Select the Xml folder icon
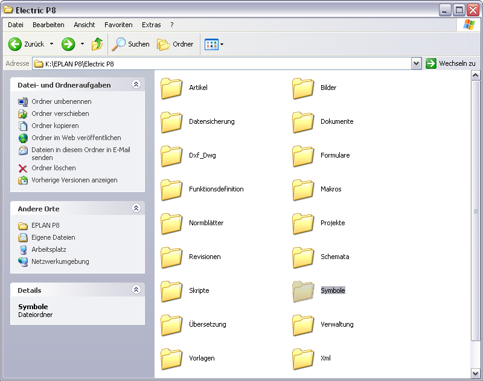The height and width of the screenshot is (381, 483). click(303, 359)
